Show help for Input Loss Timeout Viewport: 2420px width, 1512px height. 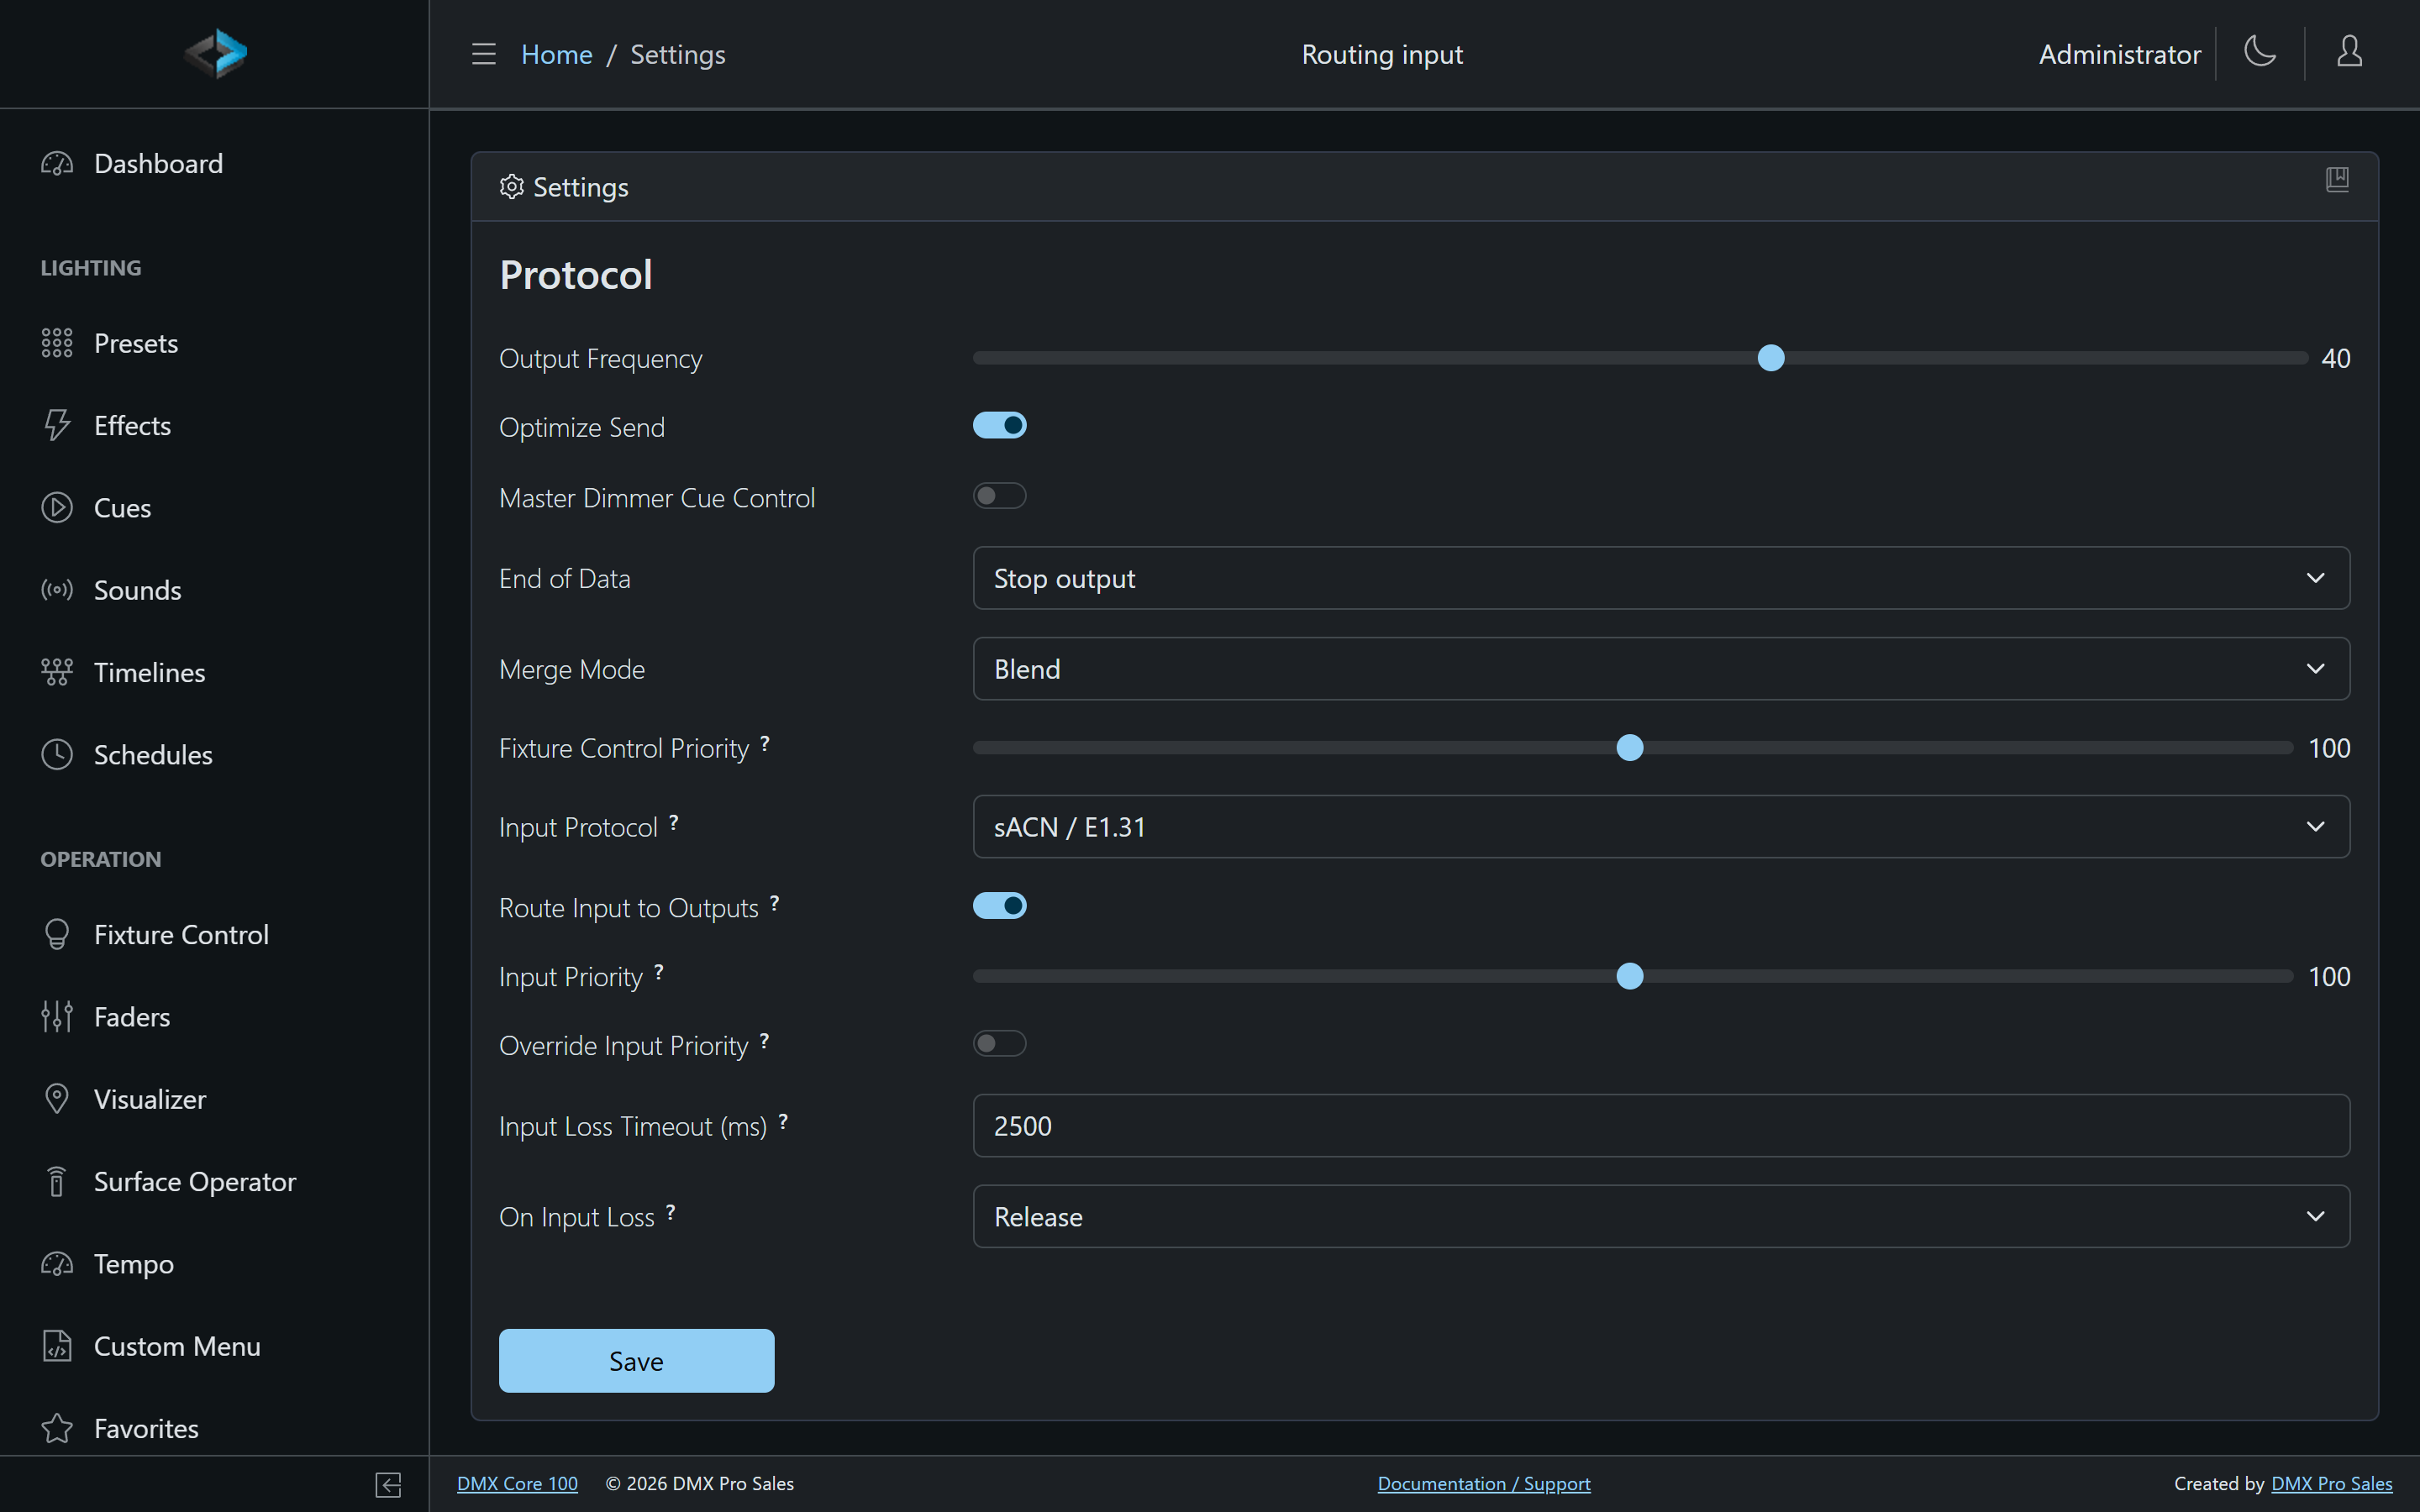point(783,1121)
